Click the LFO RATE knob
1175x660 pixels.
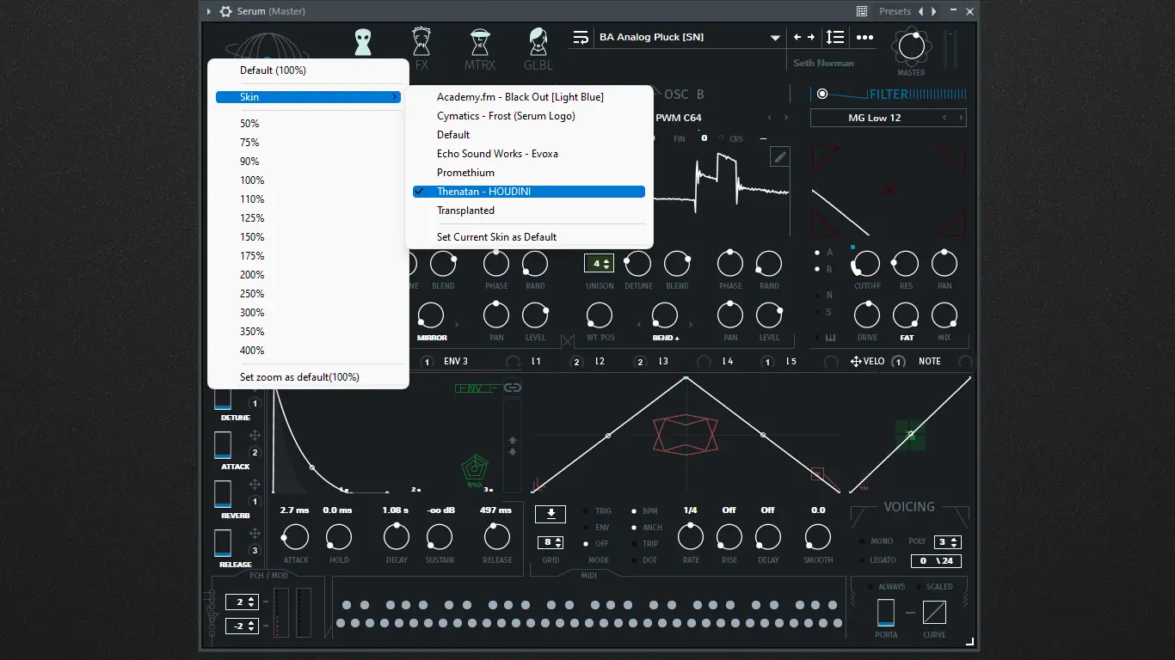[690, 537]
